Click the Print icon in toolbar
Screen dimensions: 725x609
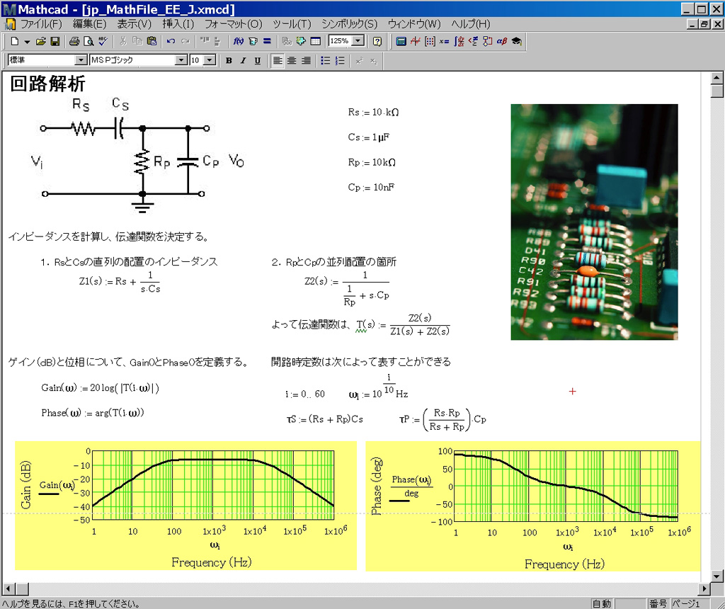[74, 42]
